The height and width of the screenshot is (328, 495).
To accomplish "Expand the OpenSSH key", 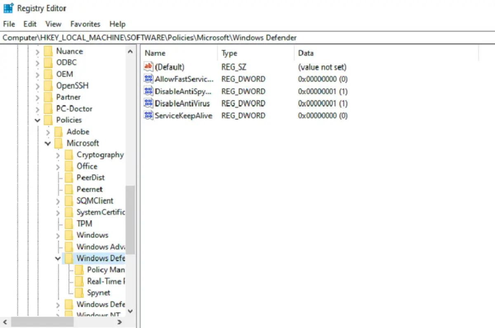I will pyautogui.click(x=38, y=86).
